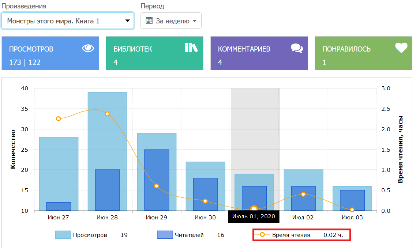Click the heart icon on Понравилось card

pyautogui.click(x=401, y=48)
